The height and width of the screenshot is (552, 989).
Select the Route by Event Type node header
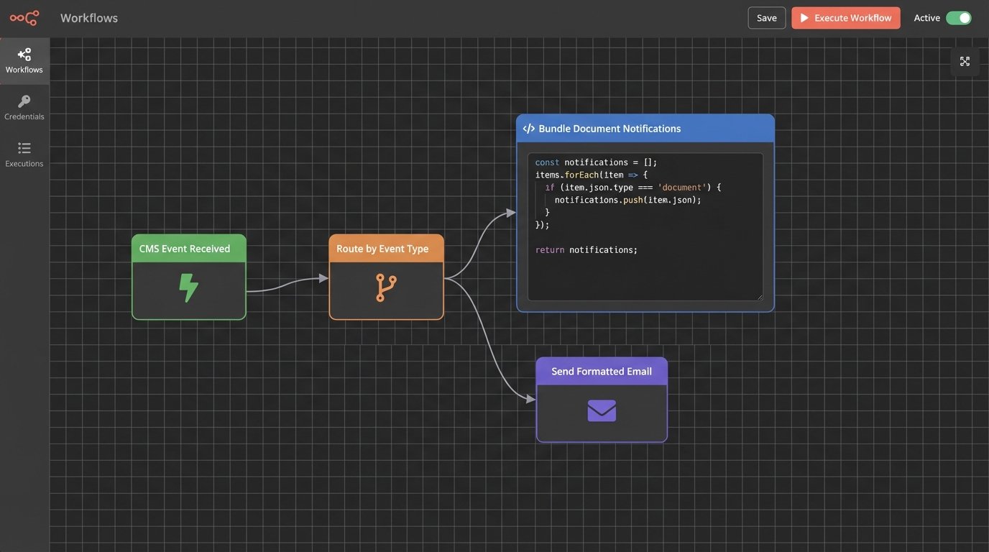click(386, 247)
